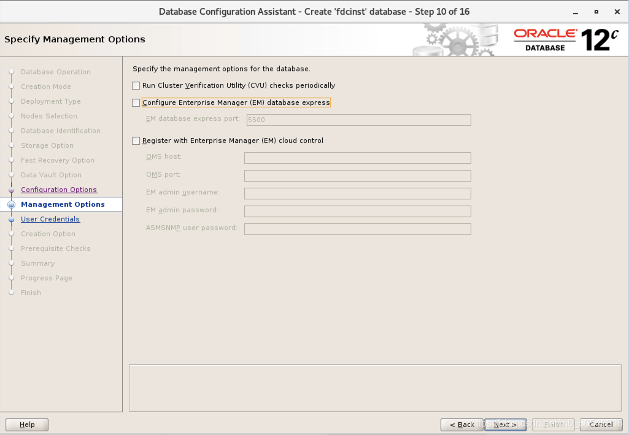Open Configuration Options step link

(x=59, y=190)
